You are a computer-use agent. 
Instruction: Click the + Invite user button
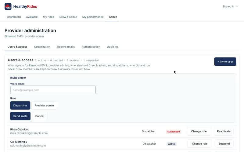pos(225,62)
